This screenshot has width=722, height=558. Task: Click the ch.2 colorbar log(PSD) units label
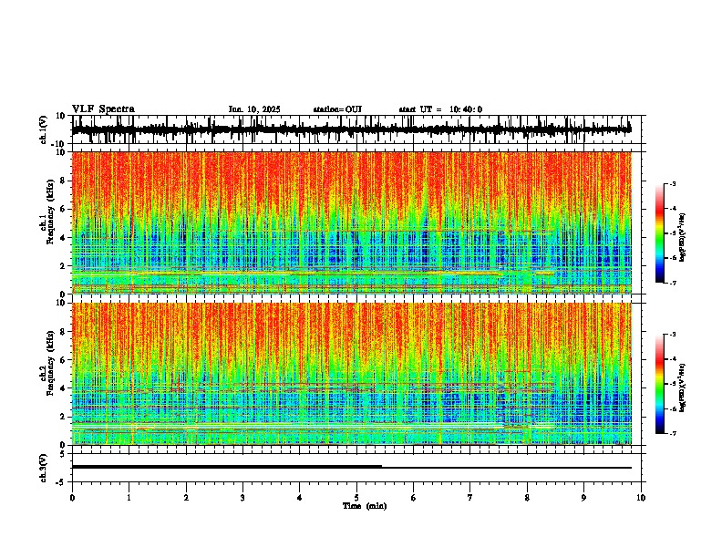point(683,387)
